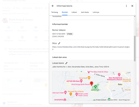Select the primary phone number 0857-0758-5899
This screenshot has width=139, height=107.
(59, 34)
